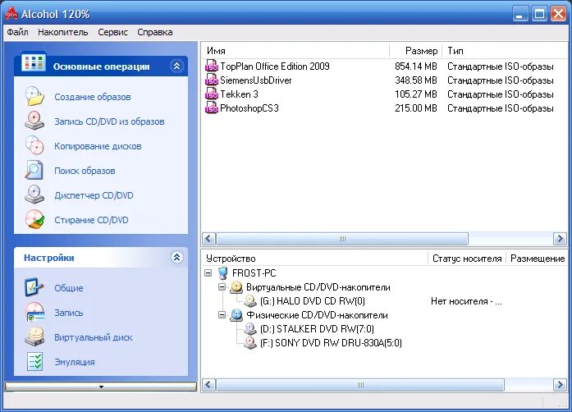Click the image list horizontal scrollbar thumb
This screenshot has width=572, height=412.
click(x=342, y=239)
